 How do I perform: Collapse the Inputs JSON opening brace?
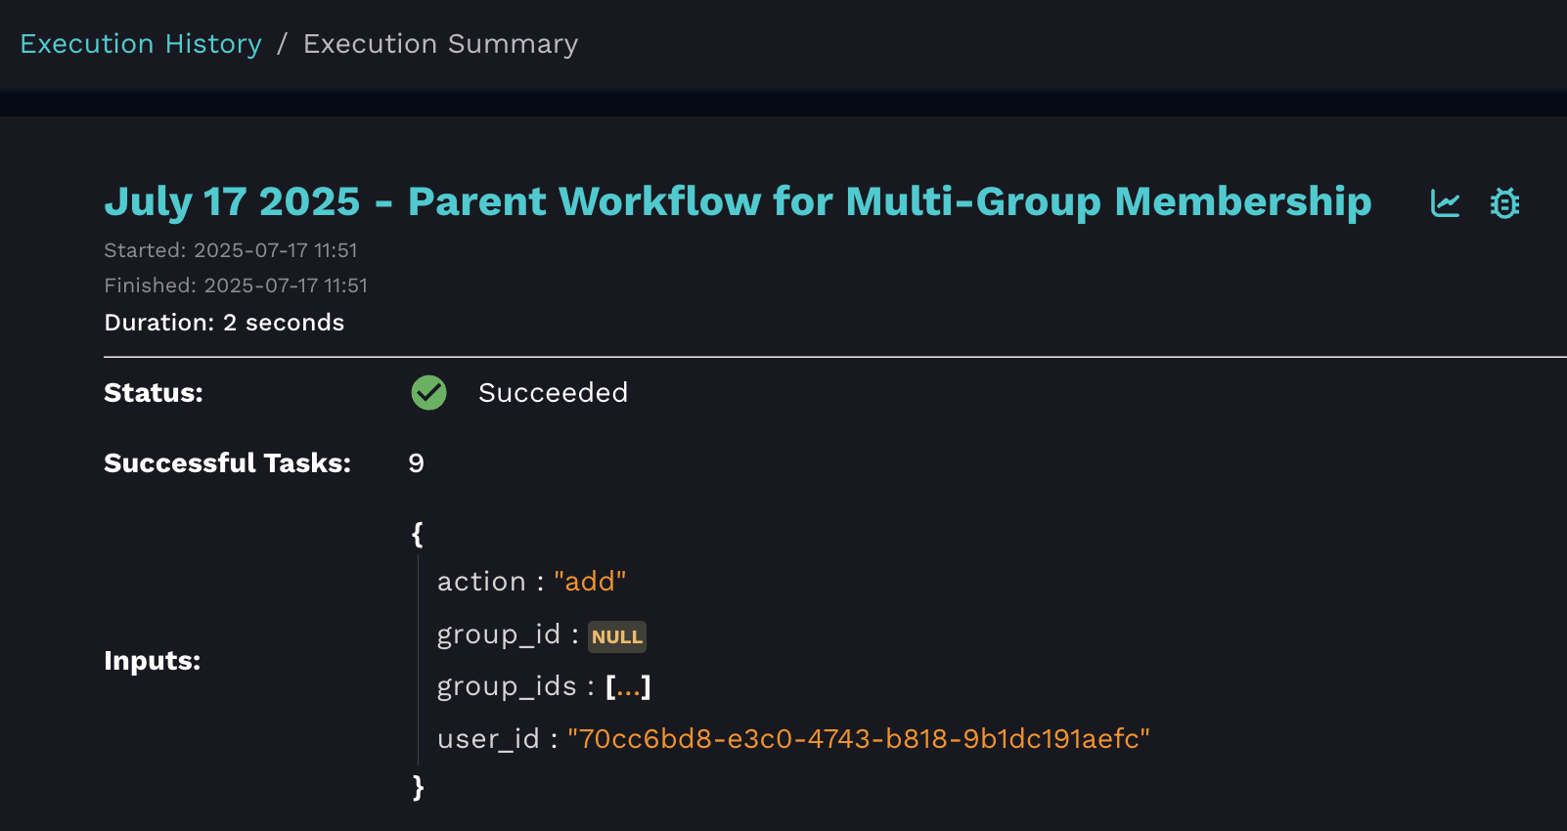pyautogui.click(x=418, y=534)
